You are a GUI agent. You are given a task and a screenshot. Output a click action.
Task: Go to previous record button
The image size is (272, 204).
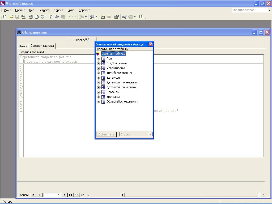(39, 195)
